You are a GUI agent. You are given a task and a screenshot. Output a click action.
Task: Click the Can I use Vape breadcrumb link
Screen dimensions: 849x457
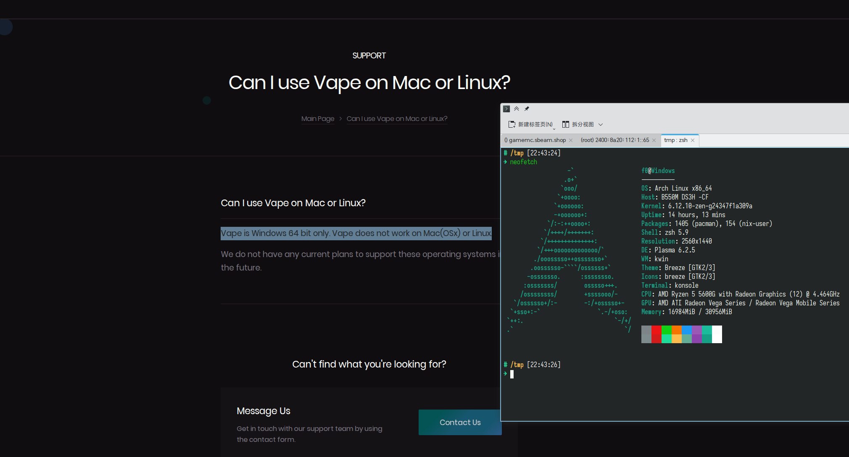pyautogui.click(x=397, y=119)
